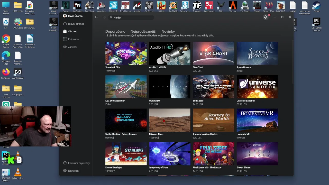Select the Wrench desktop shortcut
Viewport: 329px width, 185px height.
pyautogui.click(x=257, y=7)
